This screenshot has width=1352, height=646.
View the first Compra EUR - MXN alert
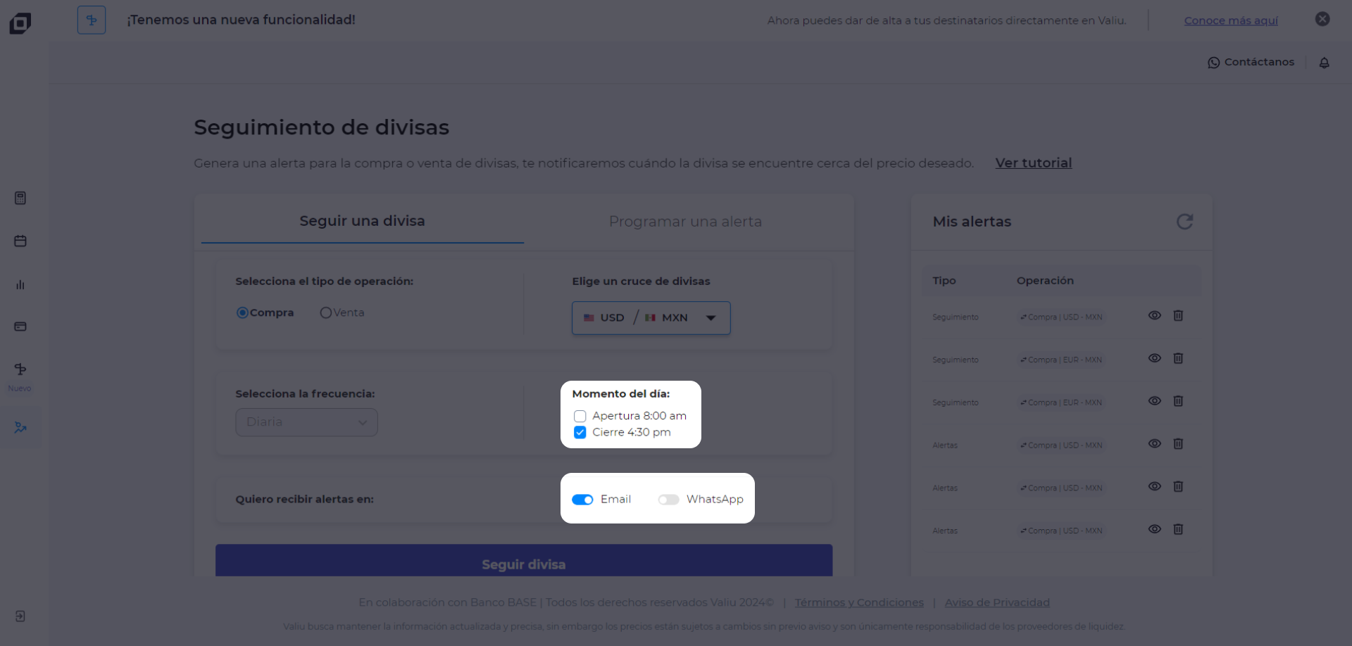pos(1155,358)
